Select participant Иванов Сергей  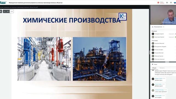[x=159, y=56]
